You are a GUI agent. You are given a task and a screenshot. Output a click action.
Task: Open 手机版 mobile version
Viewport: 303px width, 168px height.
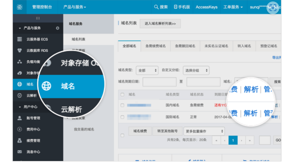tap(182, 7)
